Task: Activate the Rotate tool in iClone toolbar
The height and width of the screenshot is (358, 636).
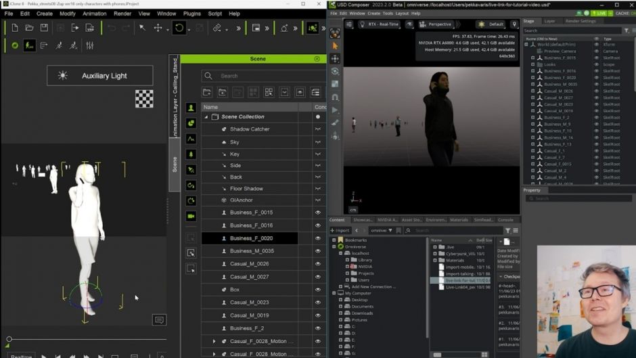Action: (179, 28)
